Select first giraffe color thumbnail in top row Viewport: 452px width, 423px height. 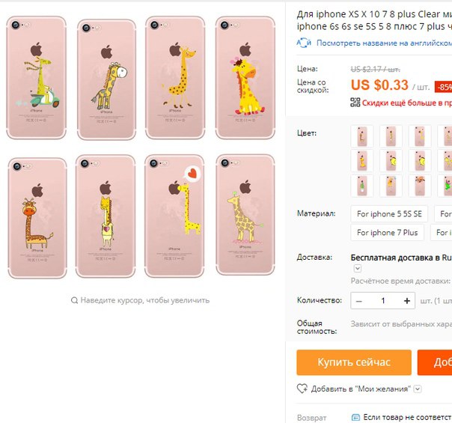pyautogui.click(x=362, y=136)
